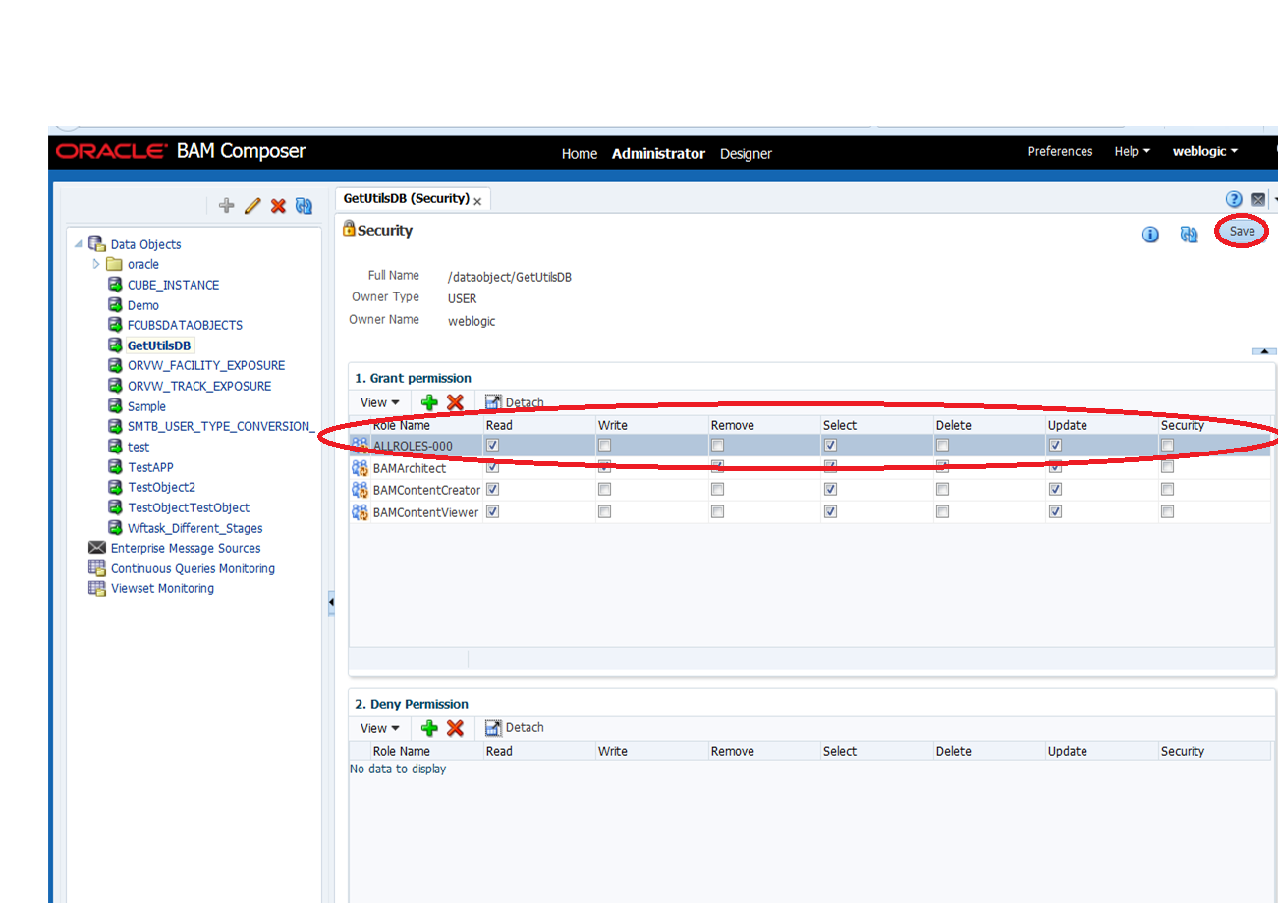This screenshot has height=903, width=1278.
Task: Open the blue question mark help icon
Action: 1235,199
